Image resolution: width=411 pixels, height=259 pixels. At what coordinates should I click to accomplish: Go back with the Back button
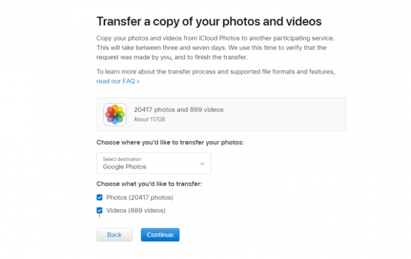coord(115,235)
